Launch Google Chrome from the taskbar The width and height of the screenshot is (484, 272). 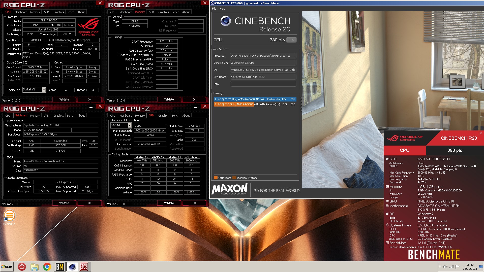47,267
